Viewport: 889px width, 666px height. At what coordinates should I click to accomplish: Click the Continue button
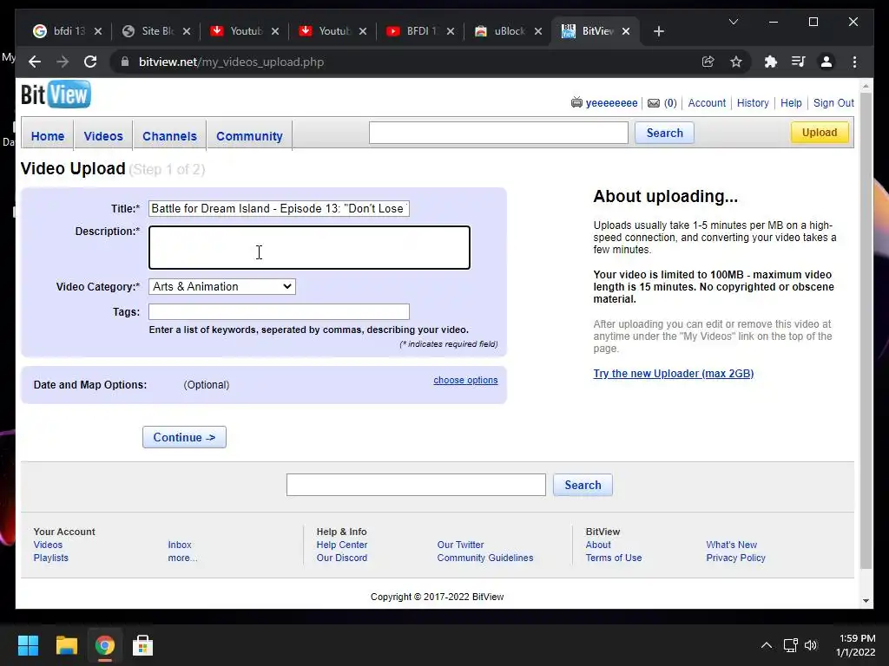click(184, 437)
